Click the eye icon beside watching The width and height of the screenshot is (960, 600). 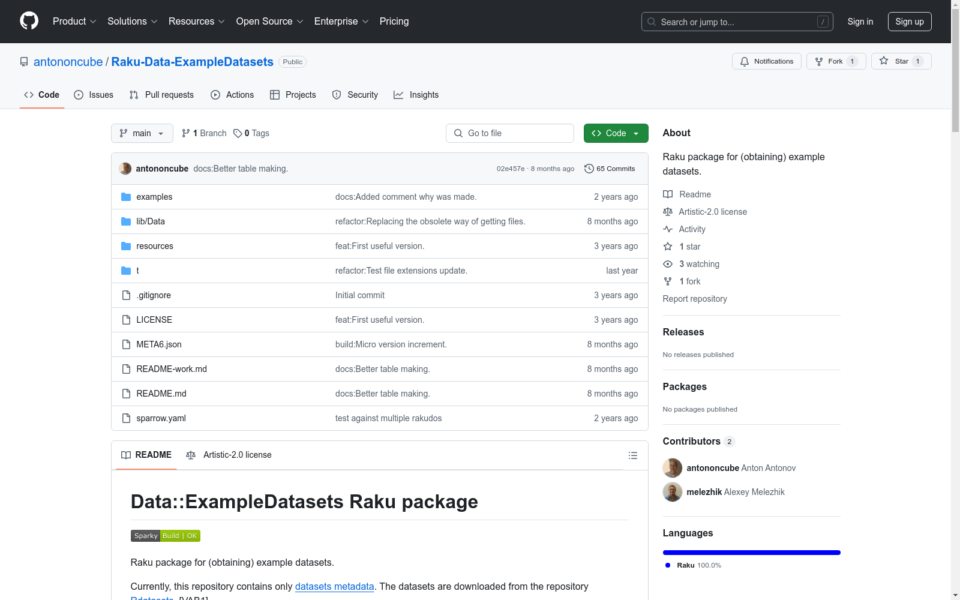click(668, 264)
